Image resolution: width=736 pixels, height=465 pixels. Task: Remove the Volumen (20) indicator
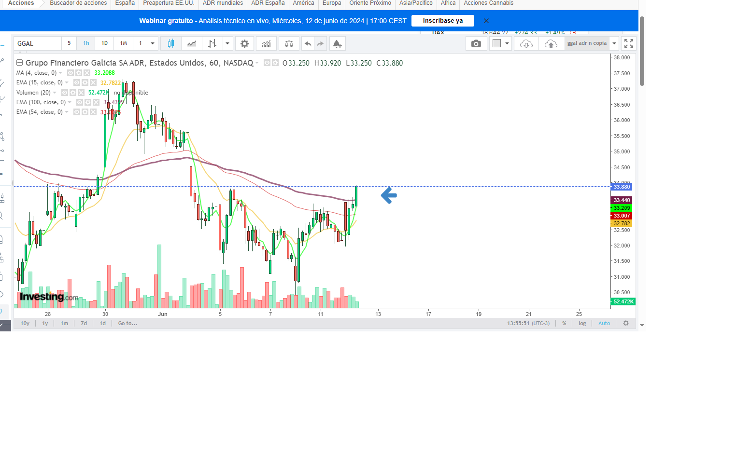pyautogui.click(x=81, y=93)
